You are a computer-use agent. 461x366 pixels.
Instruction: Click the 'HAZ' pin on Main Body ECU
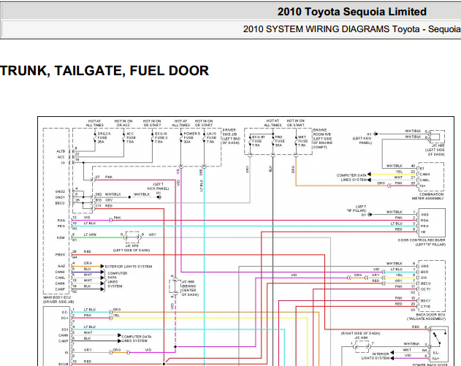[x=61, y=266]
